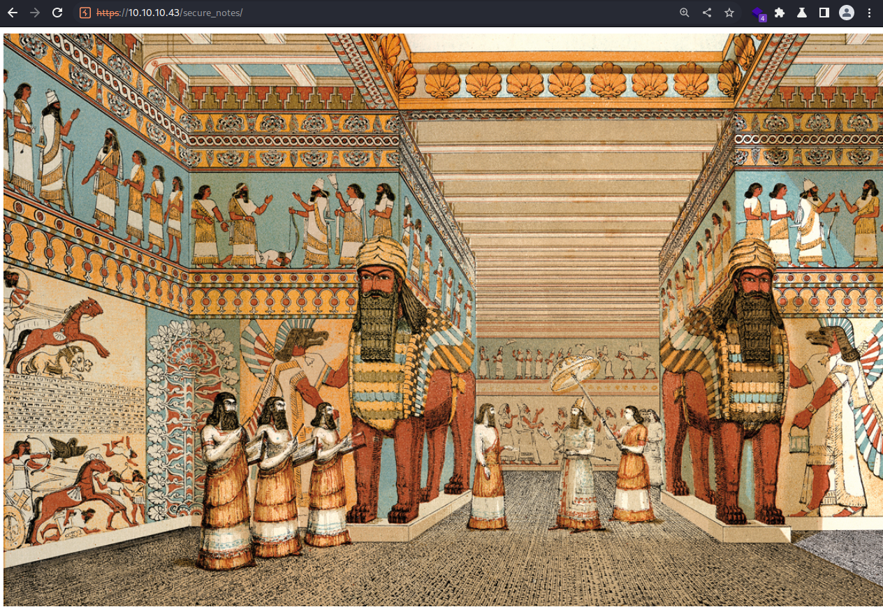883x607 pixels.
Task: Toggle the browser side panel
Action: 824,13
